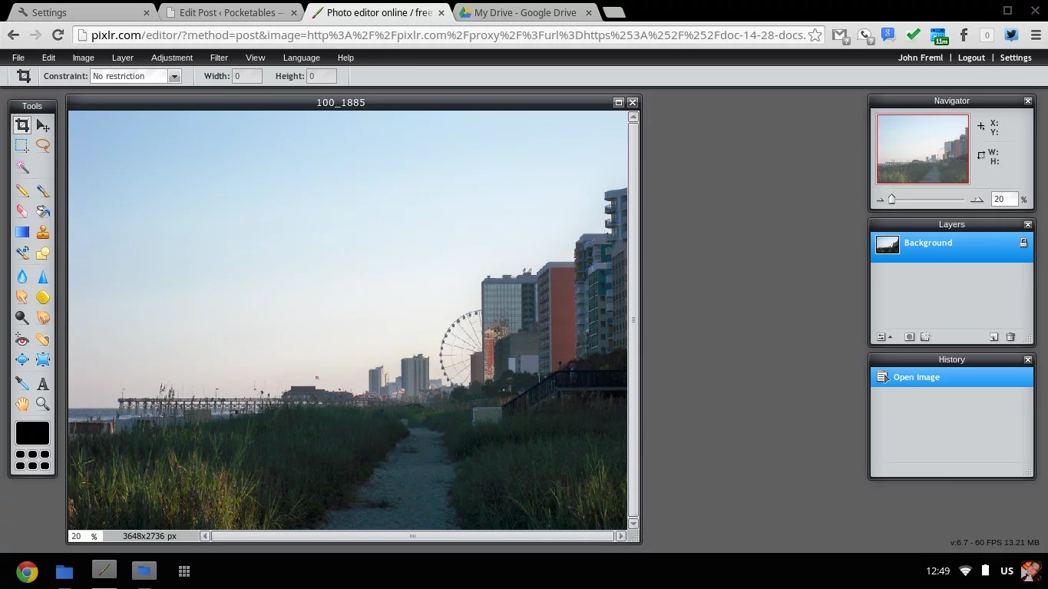
Task: Toggle layer settings in the Layers panel
Action: click(881, 337)
